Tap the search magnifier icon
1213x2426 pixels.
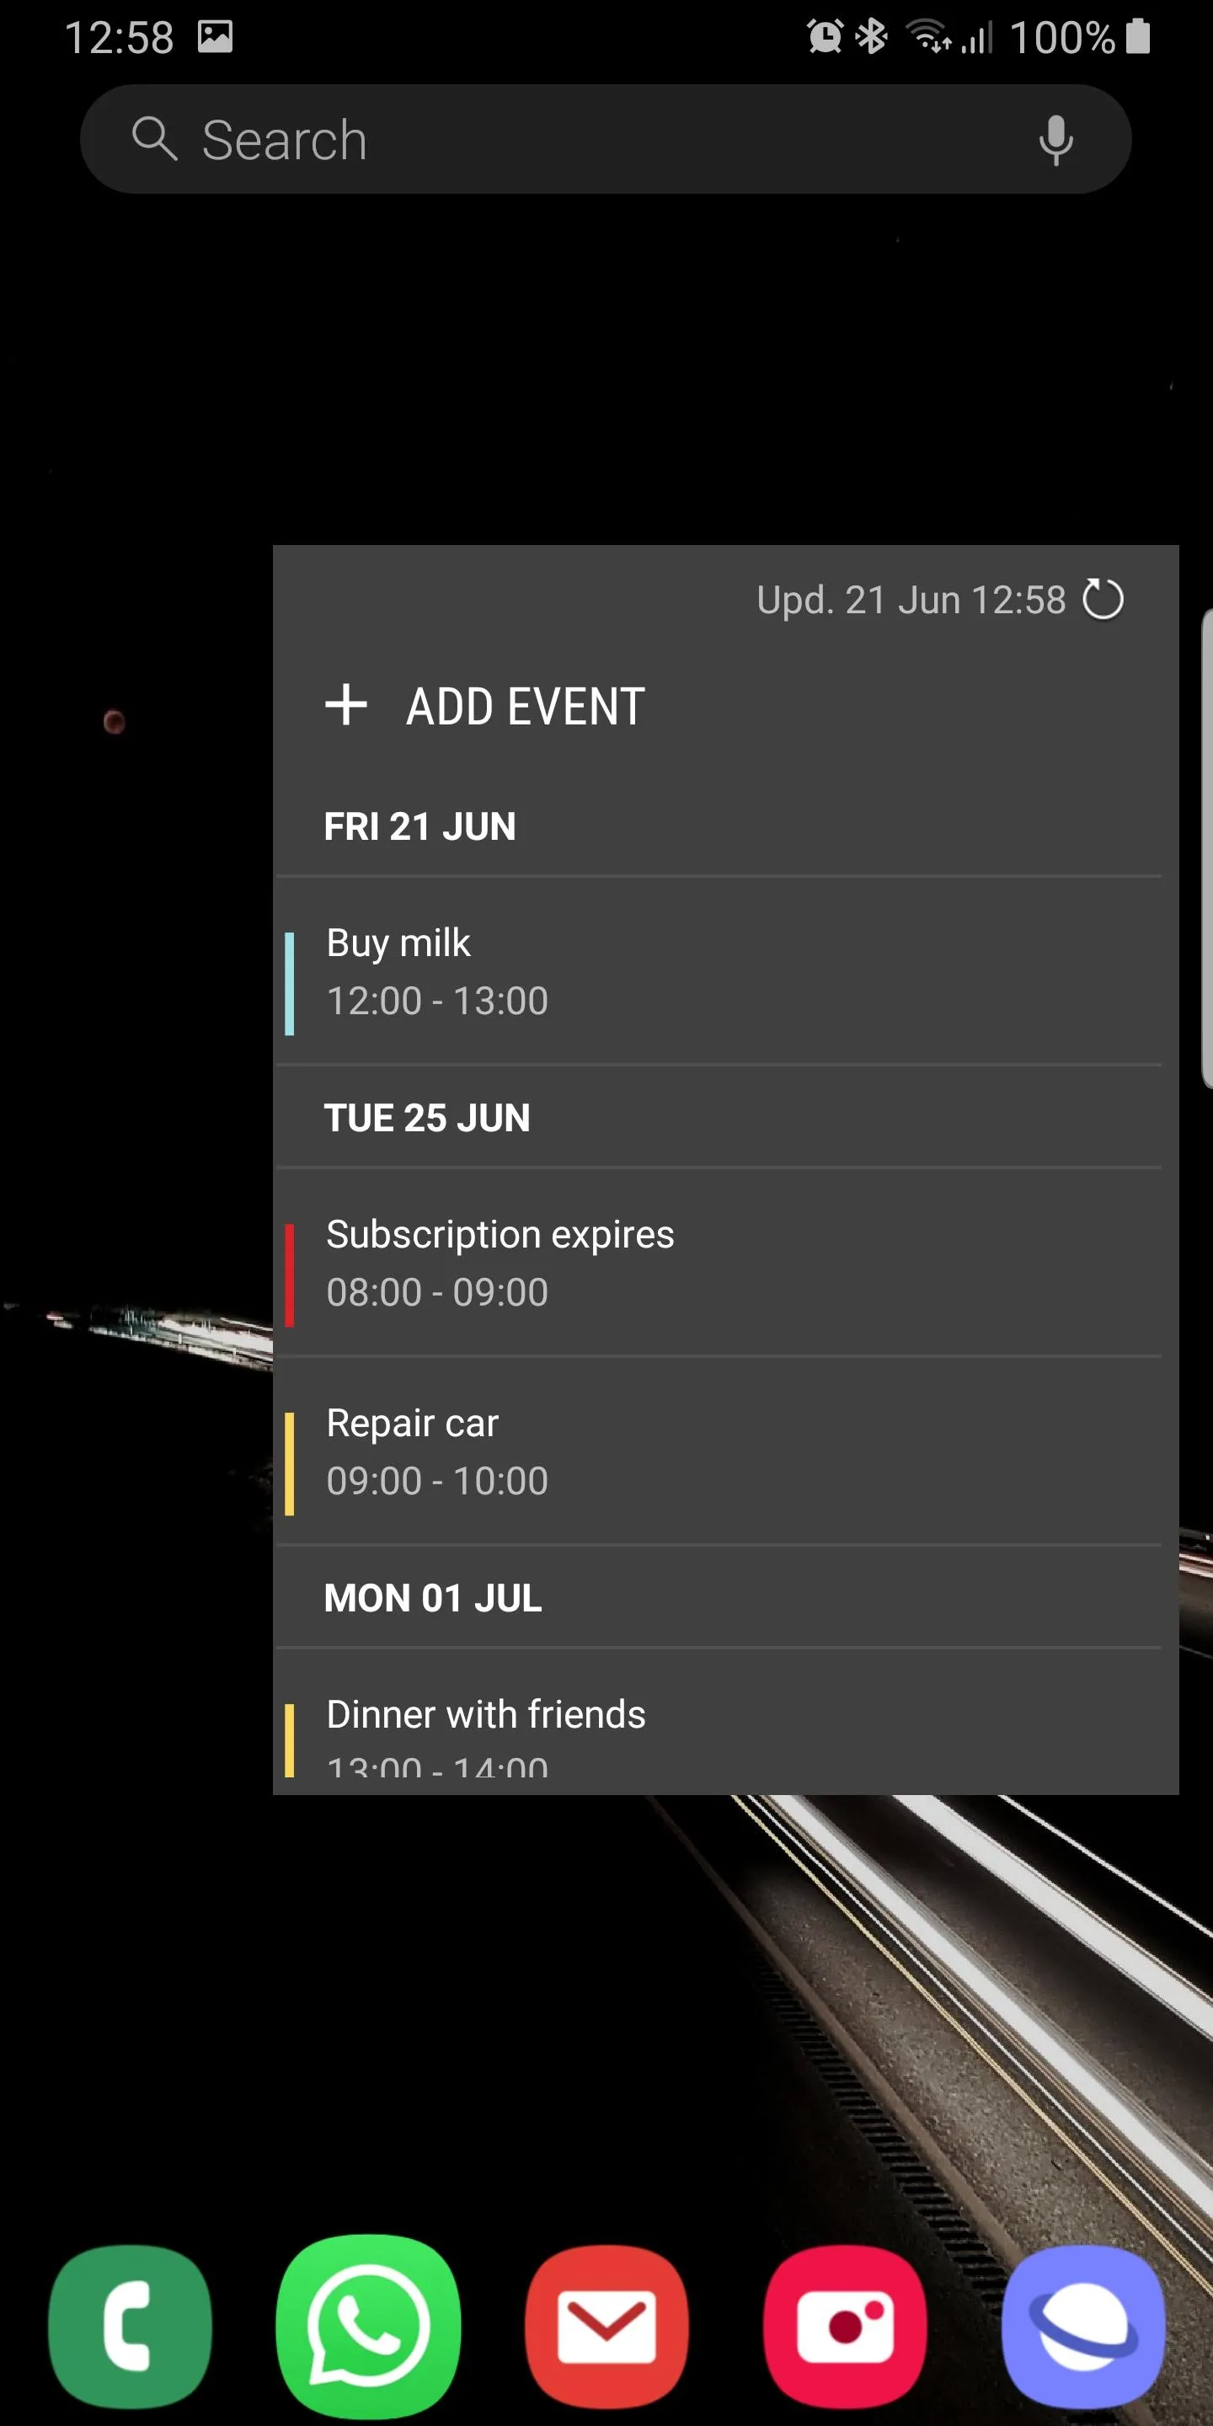tap(154, 139)
